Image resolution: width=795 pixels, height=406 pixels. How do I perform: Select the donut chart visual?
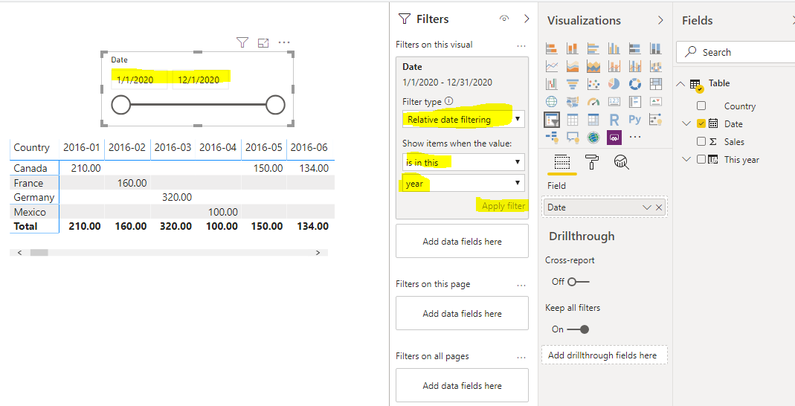point(635,83)
